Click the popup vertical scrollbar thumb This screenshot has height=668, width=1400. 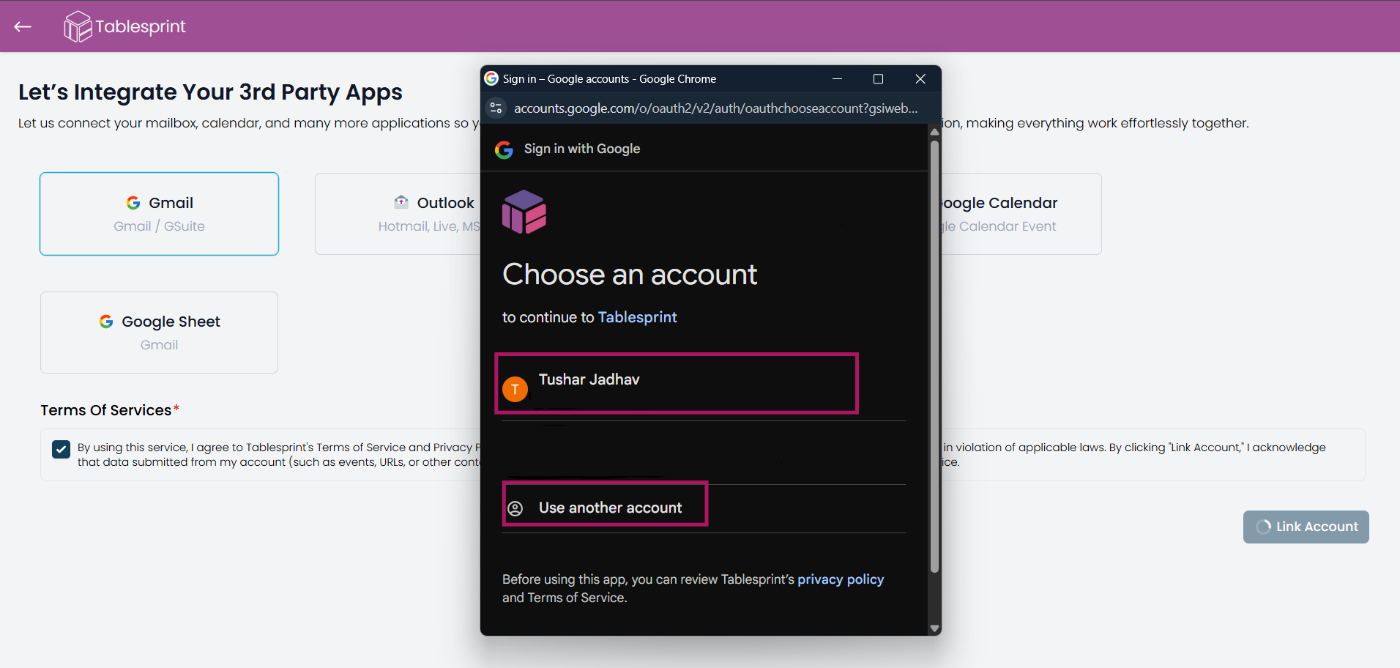(934, 356)
